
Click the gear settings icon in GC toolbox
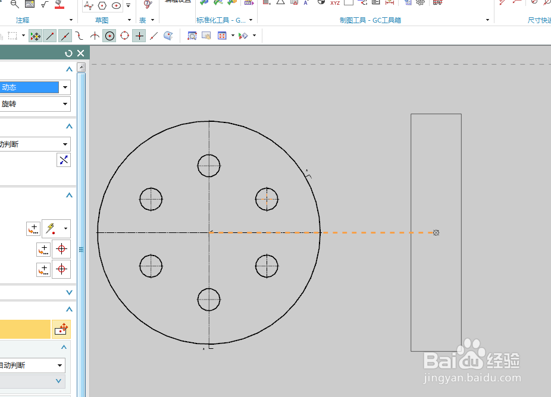[x=420, y=2]
